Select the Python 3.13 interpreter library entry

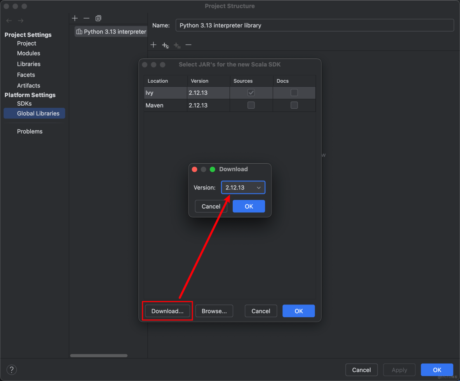(x=111, y=32)
